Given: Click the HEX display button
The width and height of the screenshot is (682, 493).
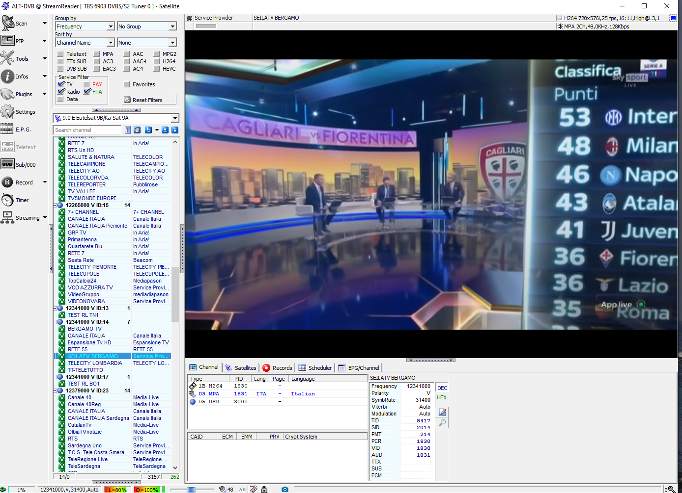Looking at the screenshot, I should point(442,397).
